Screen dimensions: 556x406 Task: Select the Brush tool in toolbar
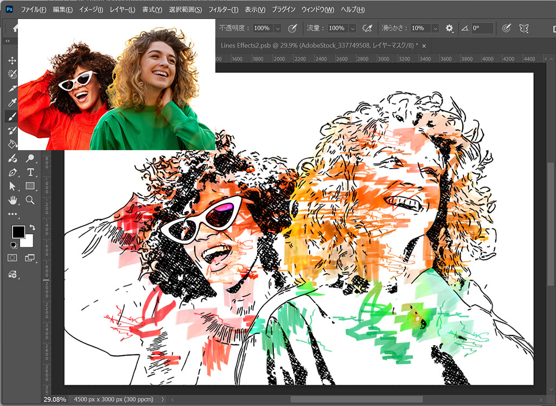coord(12,117)
